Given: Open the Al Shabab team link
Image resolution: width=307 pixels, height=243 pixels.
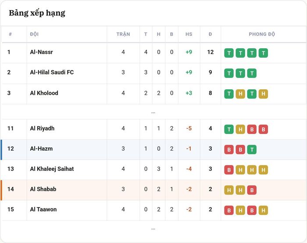Looking at the screenshot, I should tap(43, 189).
